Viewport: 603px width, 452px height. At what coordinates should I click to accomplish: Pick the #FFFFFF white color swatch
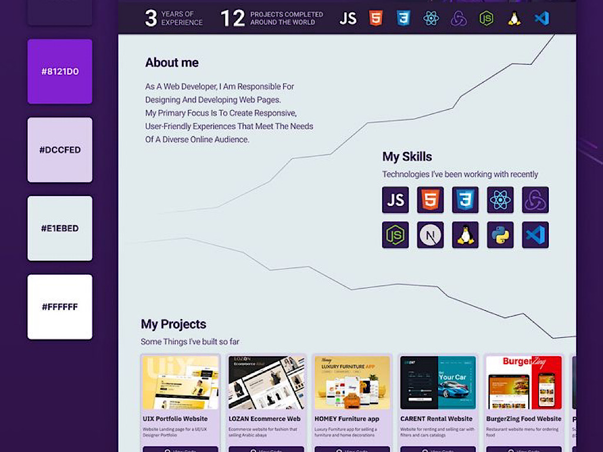tap(60, 307)
